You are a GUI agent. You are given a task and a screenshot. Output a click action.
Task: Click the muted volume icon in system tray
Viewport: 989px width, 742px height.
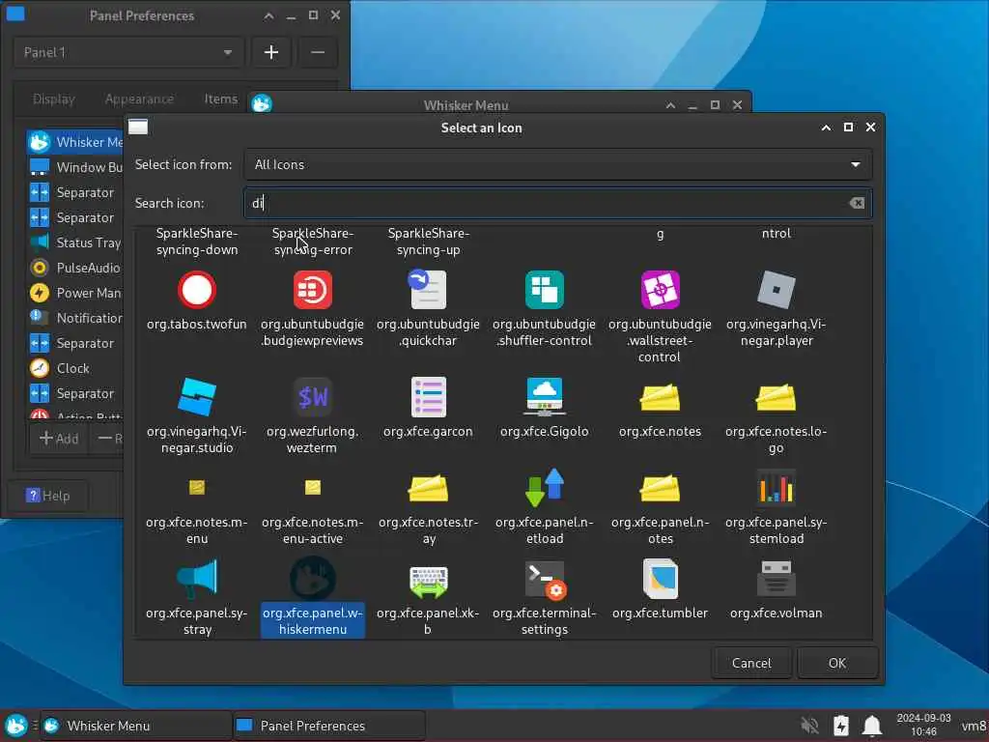click(x=810, y=726)
